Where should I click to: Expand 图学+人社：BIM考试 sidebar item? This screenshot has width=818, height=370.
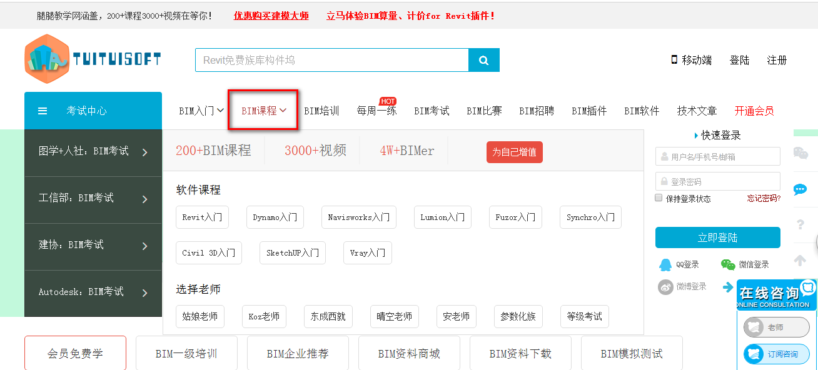93,152
